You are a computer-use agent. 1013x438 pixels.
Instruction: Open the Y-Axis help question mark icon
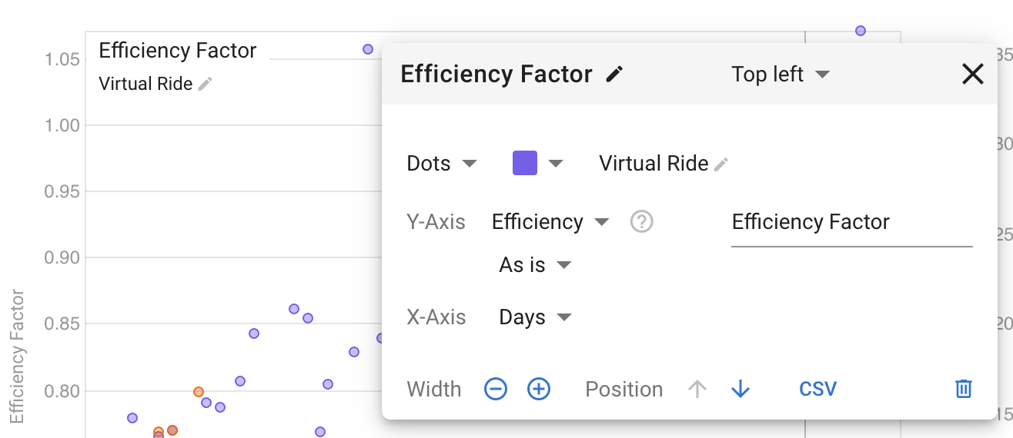pyautogui.click(x=641, y=222)
